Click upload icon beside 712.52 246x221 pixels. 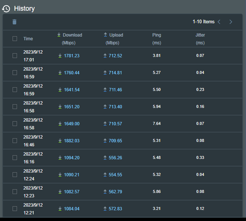click(x=105, y=56)
